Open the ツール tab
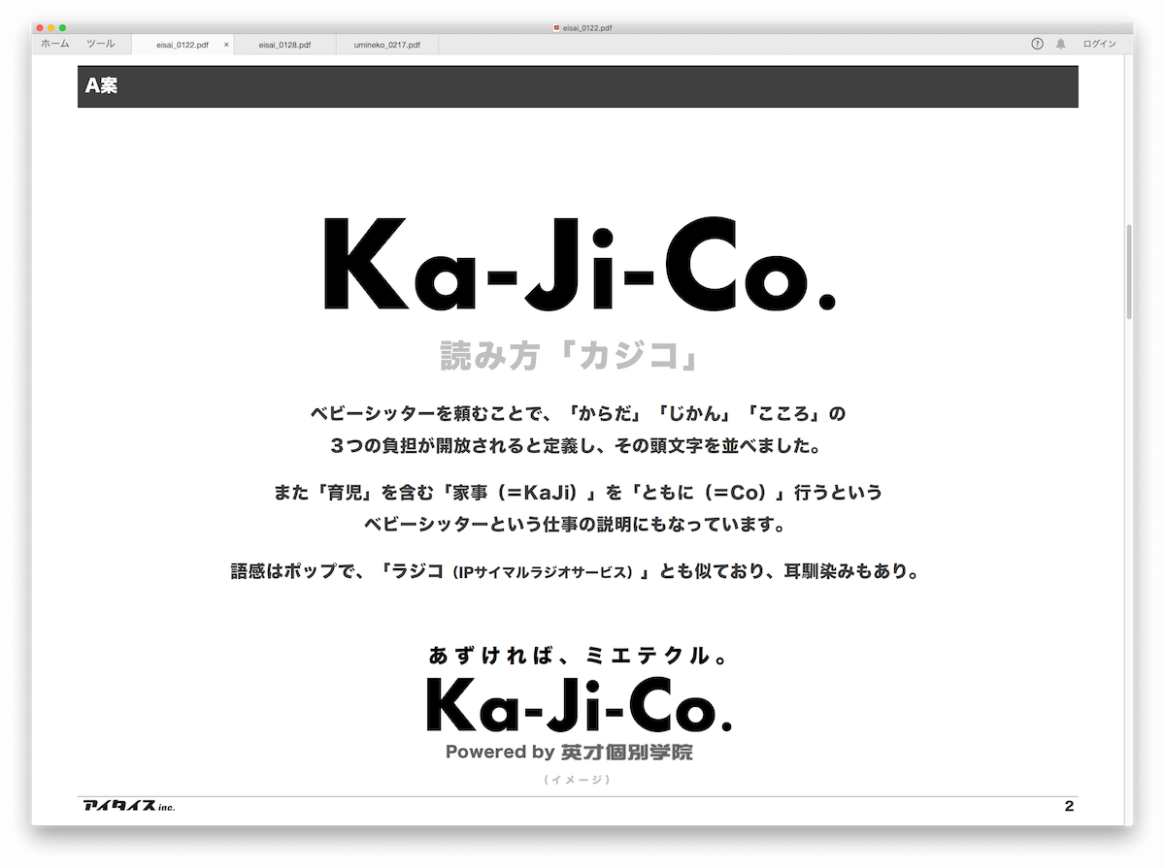Screen dimensions: 1165x868 (100, 44)
